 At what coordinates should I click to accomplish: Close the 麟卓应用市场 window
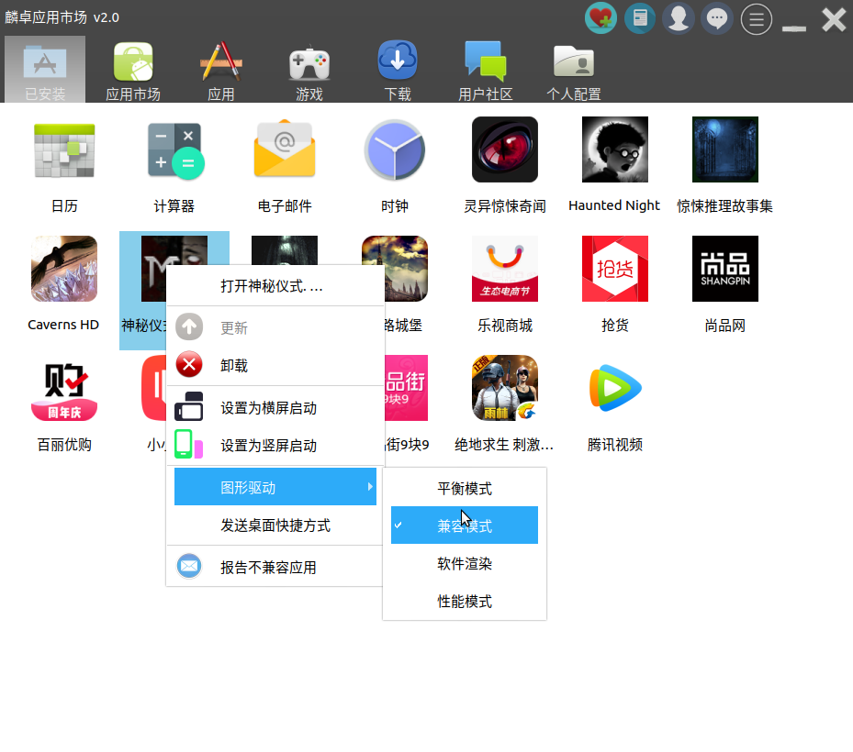tap(834, 19)
